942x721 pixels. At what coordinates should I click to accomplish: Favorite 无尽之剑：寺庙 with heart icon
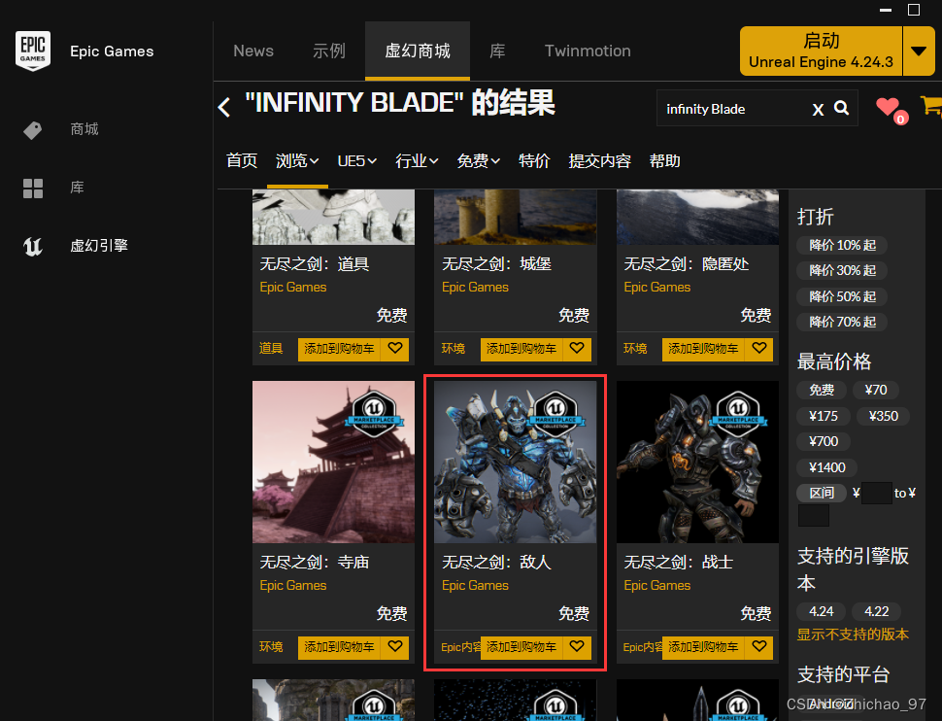394,646
